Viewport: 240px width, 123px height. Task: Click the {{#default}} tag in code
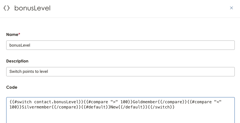click(x=96, y=107)
